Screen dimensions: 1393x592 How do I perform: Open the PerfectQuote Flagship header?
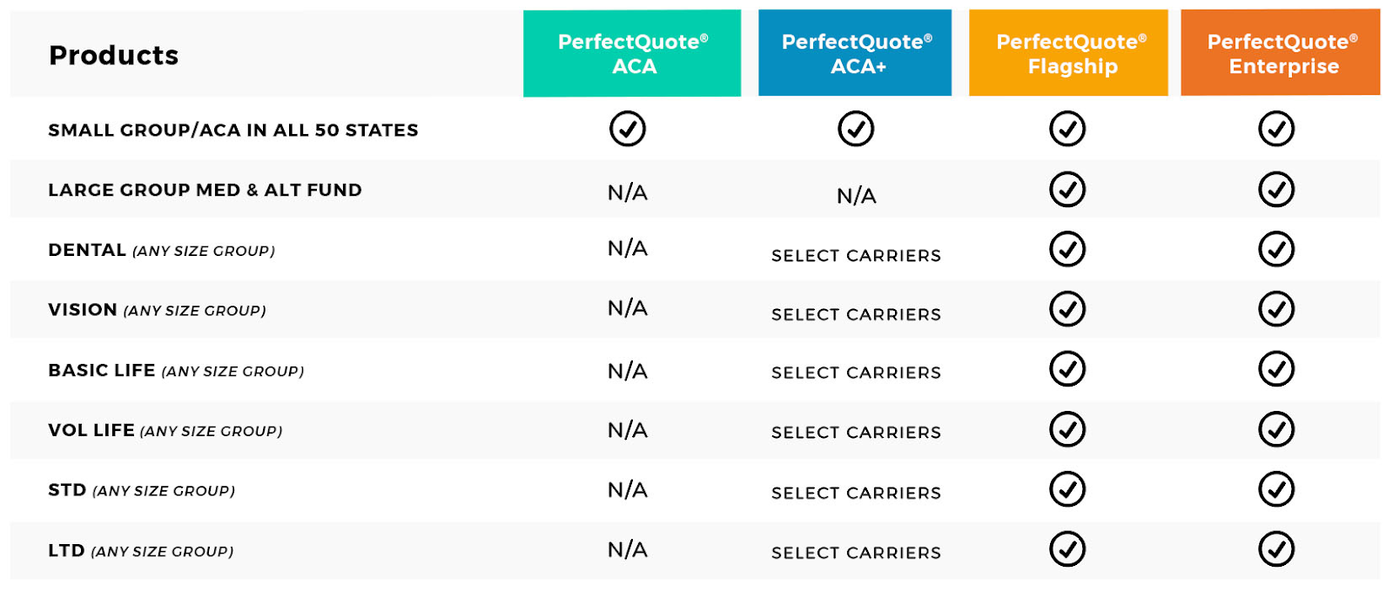click(1068, 53)
